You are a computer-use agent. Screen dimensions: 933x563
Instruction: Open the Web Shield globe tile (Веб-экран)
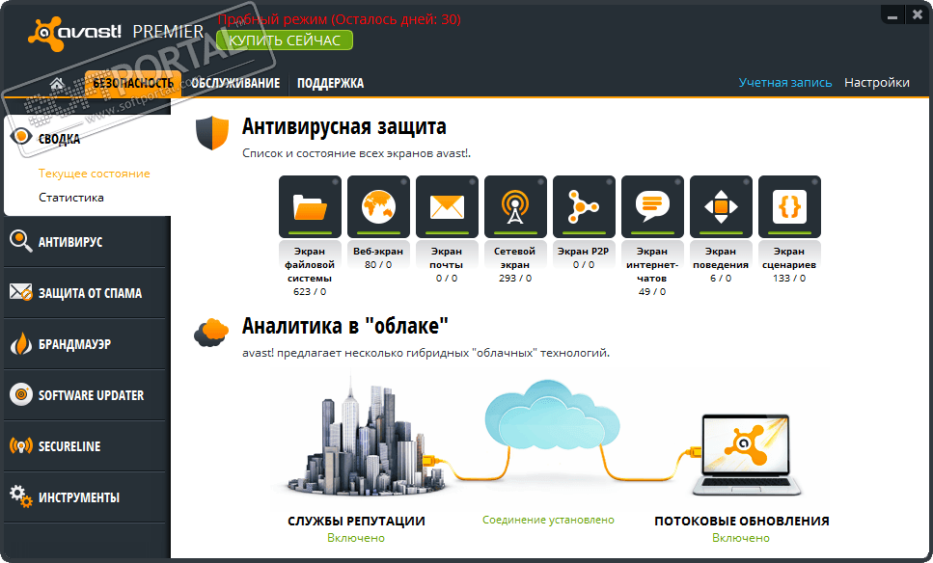(x=378, y=207)
